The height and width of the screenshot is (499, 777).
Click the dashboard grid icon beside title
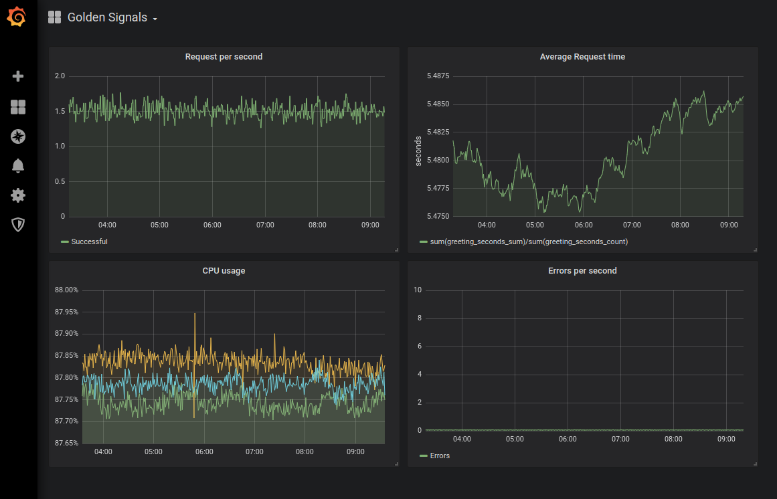(x=54, y=17)
